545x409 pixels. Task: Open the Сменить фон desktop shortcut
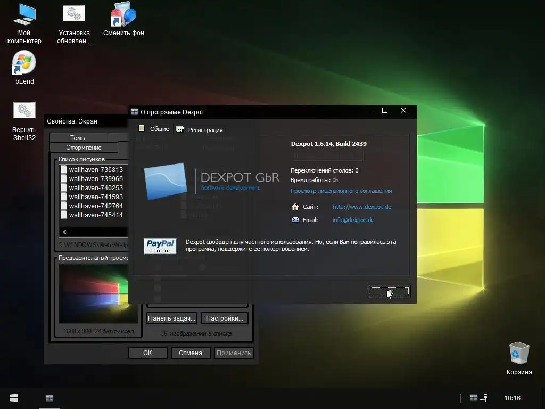tap(123, 19)
